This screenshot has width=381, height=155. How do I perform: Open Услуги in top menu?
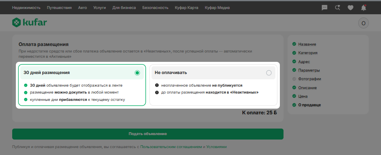pos(100,8)
